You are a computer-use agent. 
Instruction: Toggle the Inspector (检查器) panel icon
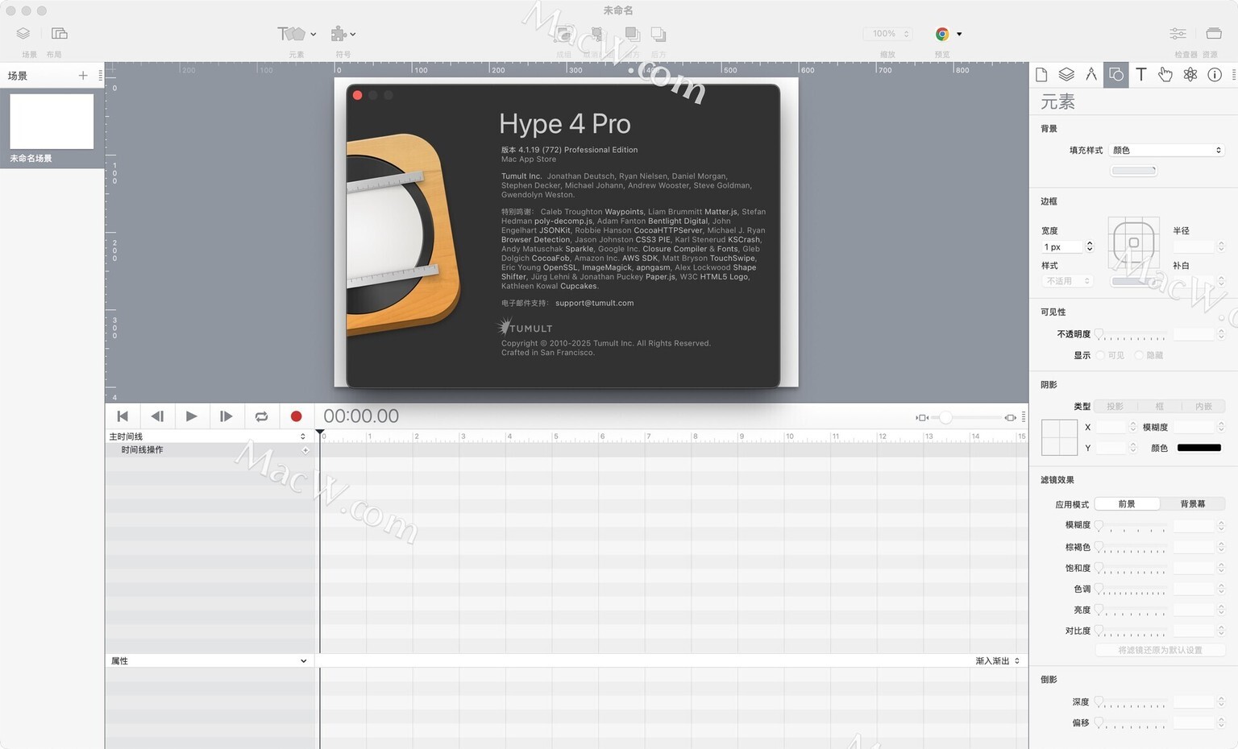(1178, 34)
